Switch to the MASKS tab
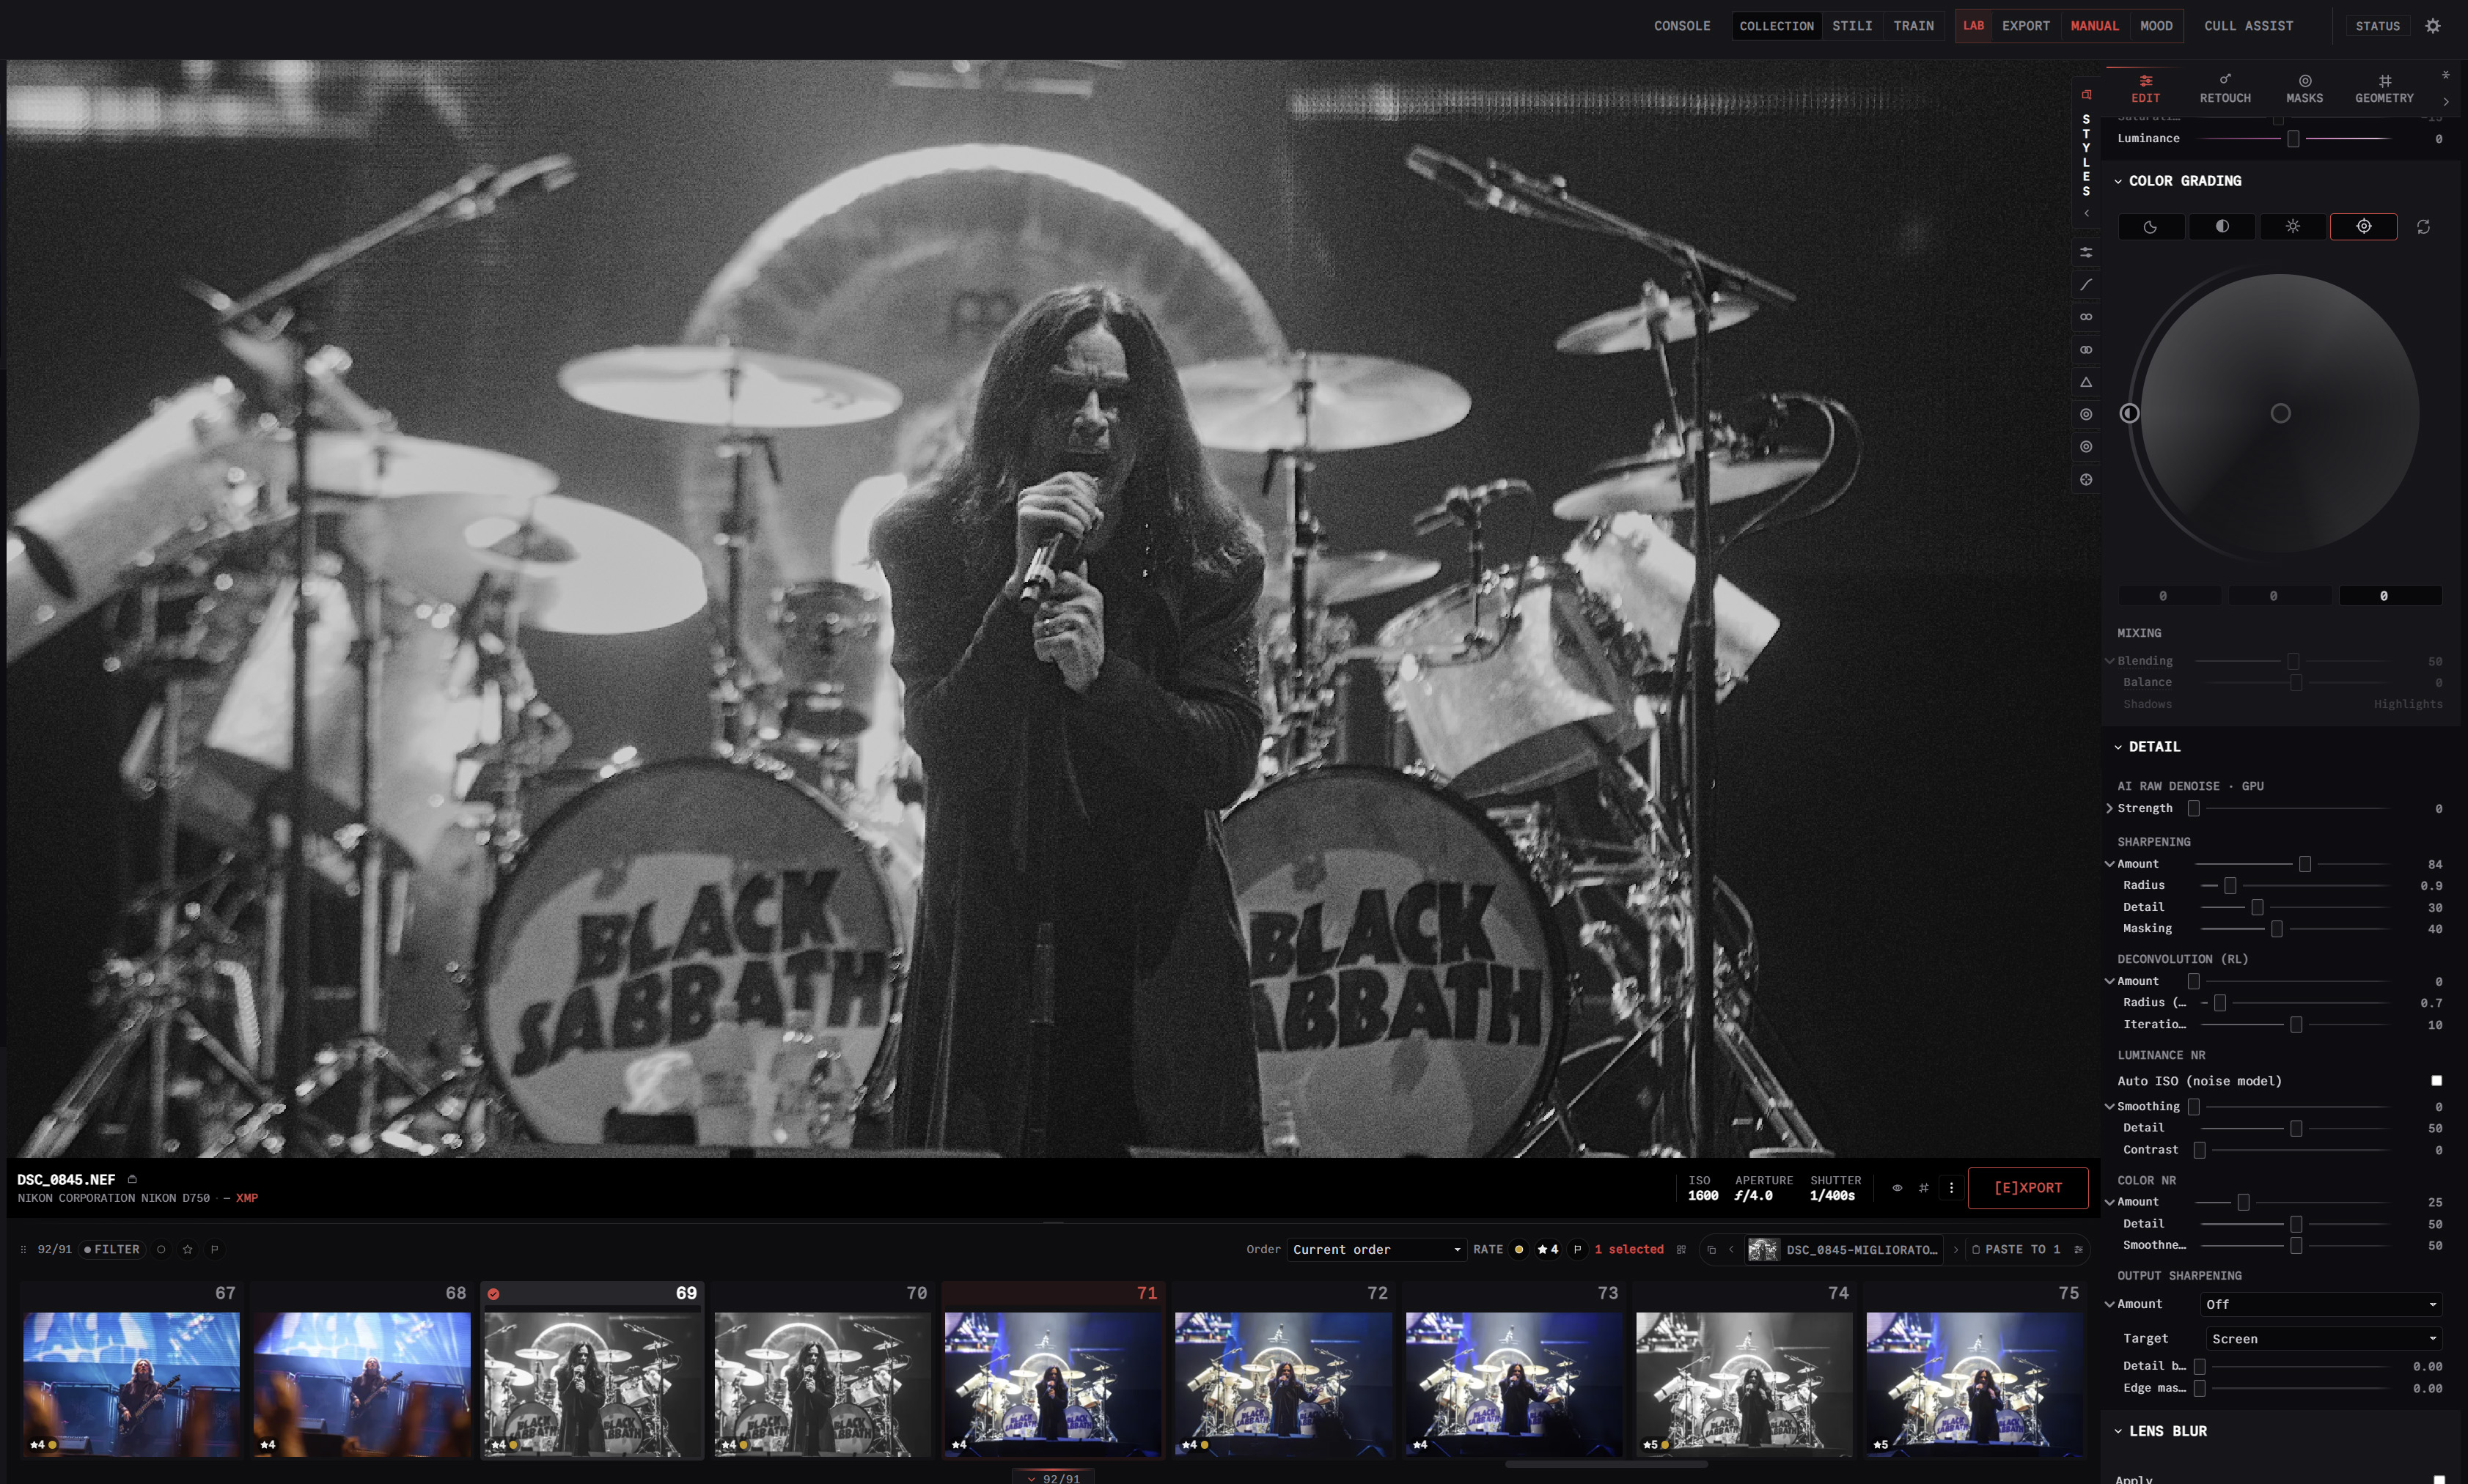The width and height of the screenshot is (2468, 1484). tap(2304, 89)
